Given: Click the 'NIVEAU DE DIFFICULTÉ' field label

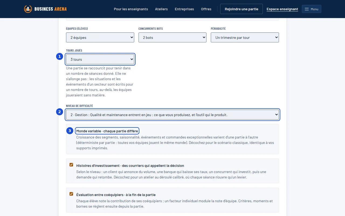Looking at the screenshot, I should click(80, 106).
